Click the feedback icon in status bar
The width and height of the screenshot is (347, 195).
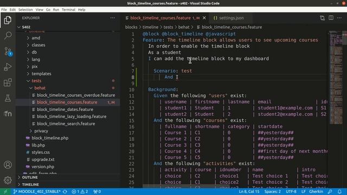click(330, 191)
